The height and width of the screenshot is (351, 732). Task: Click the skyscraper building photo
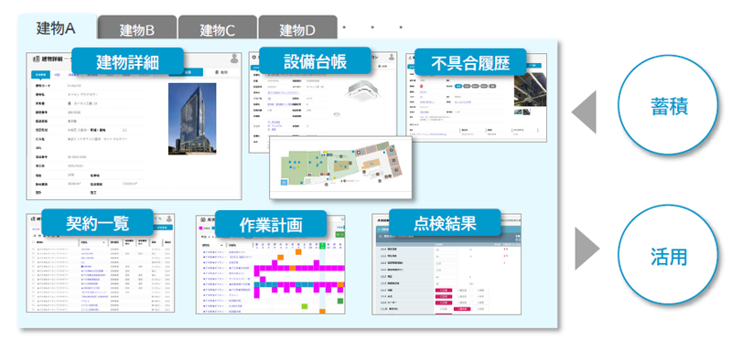(192, 119)
